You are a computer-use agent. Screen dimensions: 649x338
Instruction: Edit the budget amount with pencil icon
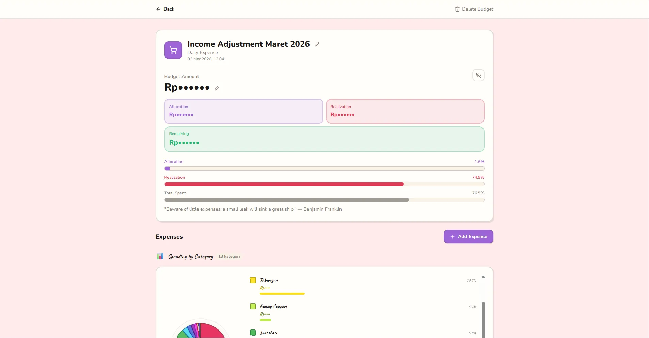tap(217, 88)
